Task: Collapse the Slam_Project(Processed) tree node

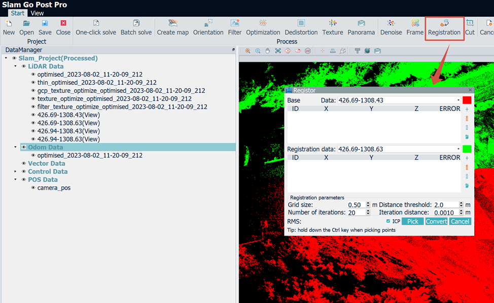Action: 6,58
